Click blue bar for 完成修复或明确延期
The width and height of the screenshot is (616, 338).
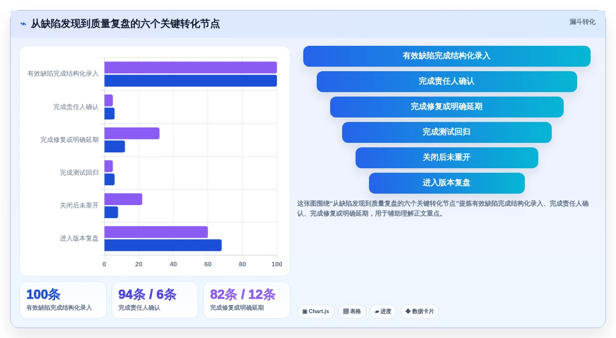[x=115, y=146]
